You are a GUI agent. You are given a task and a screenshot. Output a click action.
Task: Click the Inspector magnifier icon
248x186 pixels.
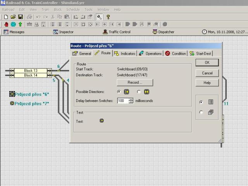coord(56,32)
